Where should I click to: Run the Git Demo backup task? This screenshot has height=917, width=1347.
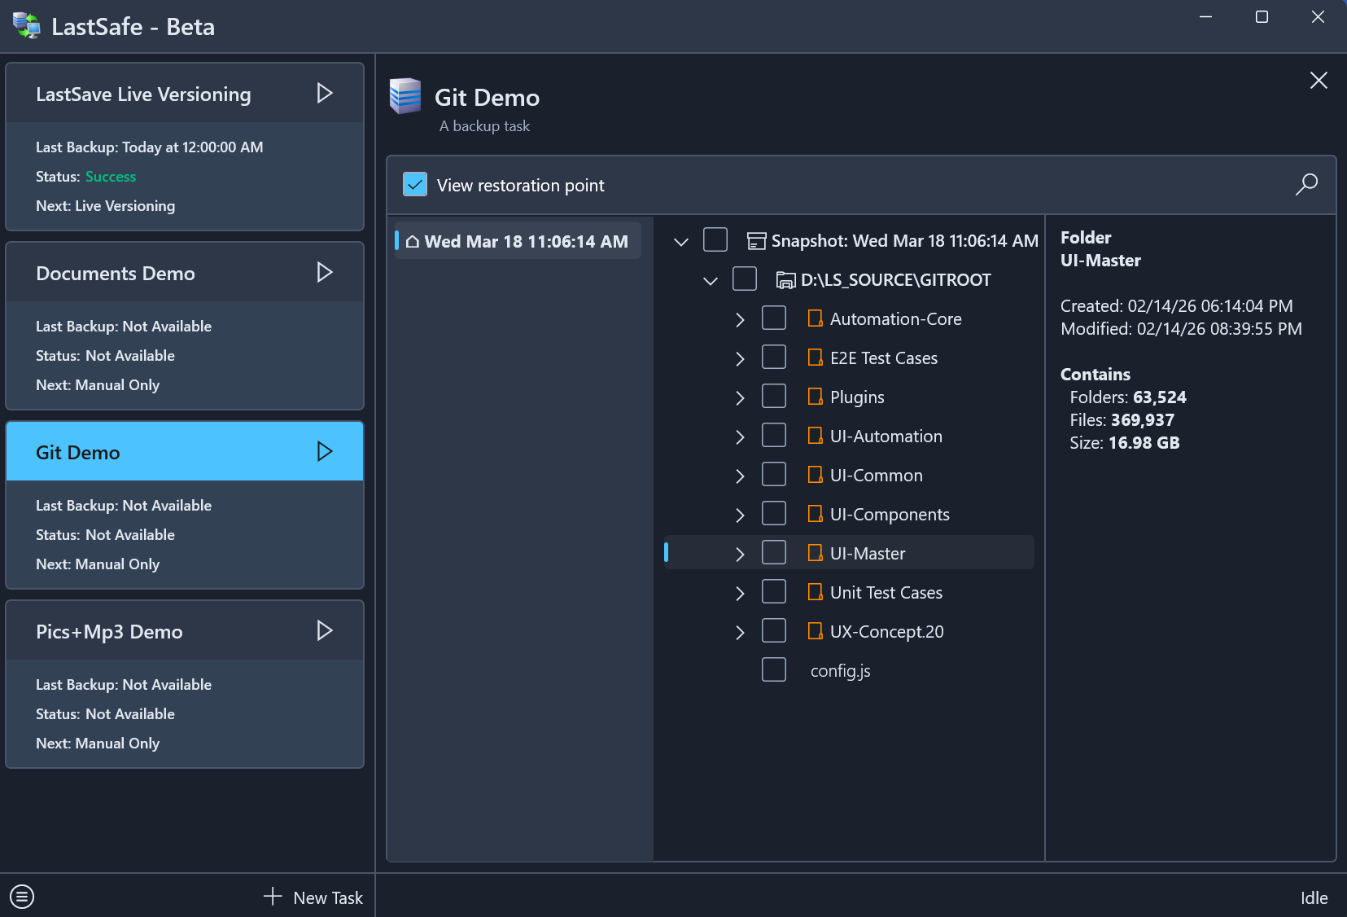[325, 452]
